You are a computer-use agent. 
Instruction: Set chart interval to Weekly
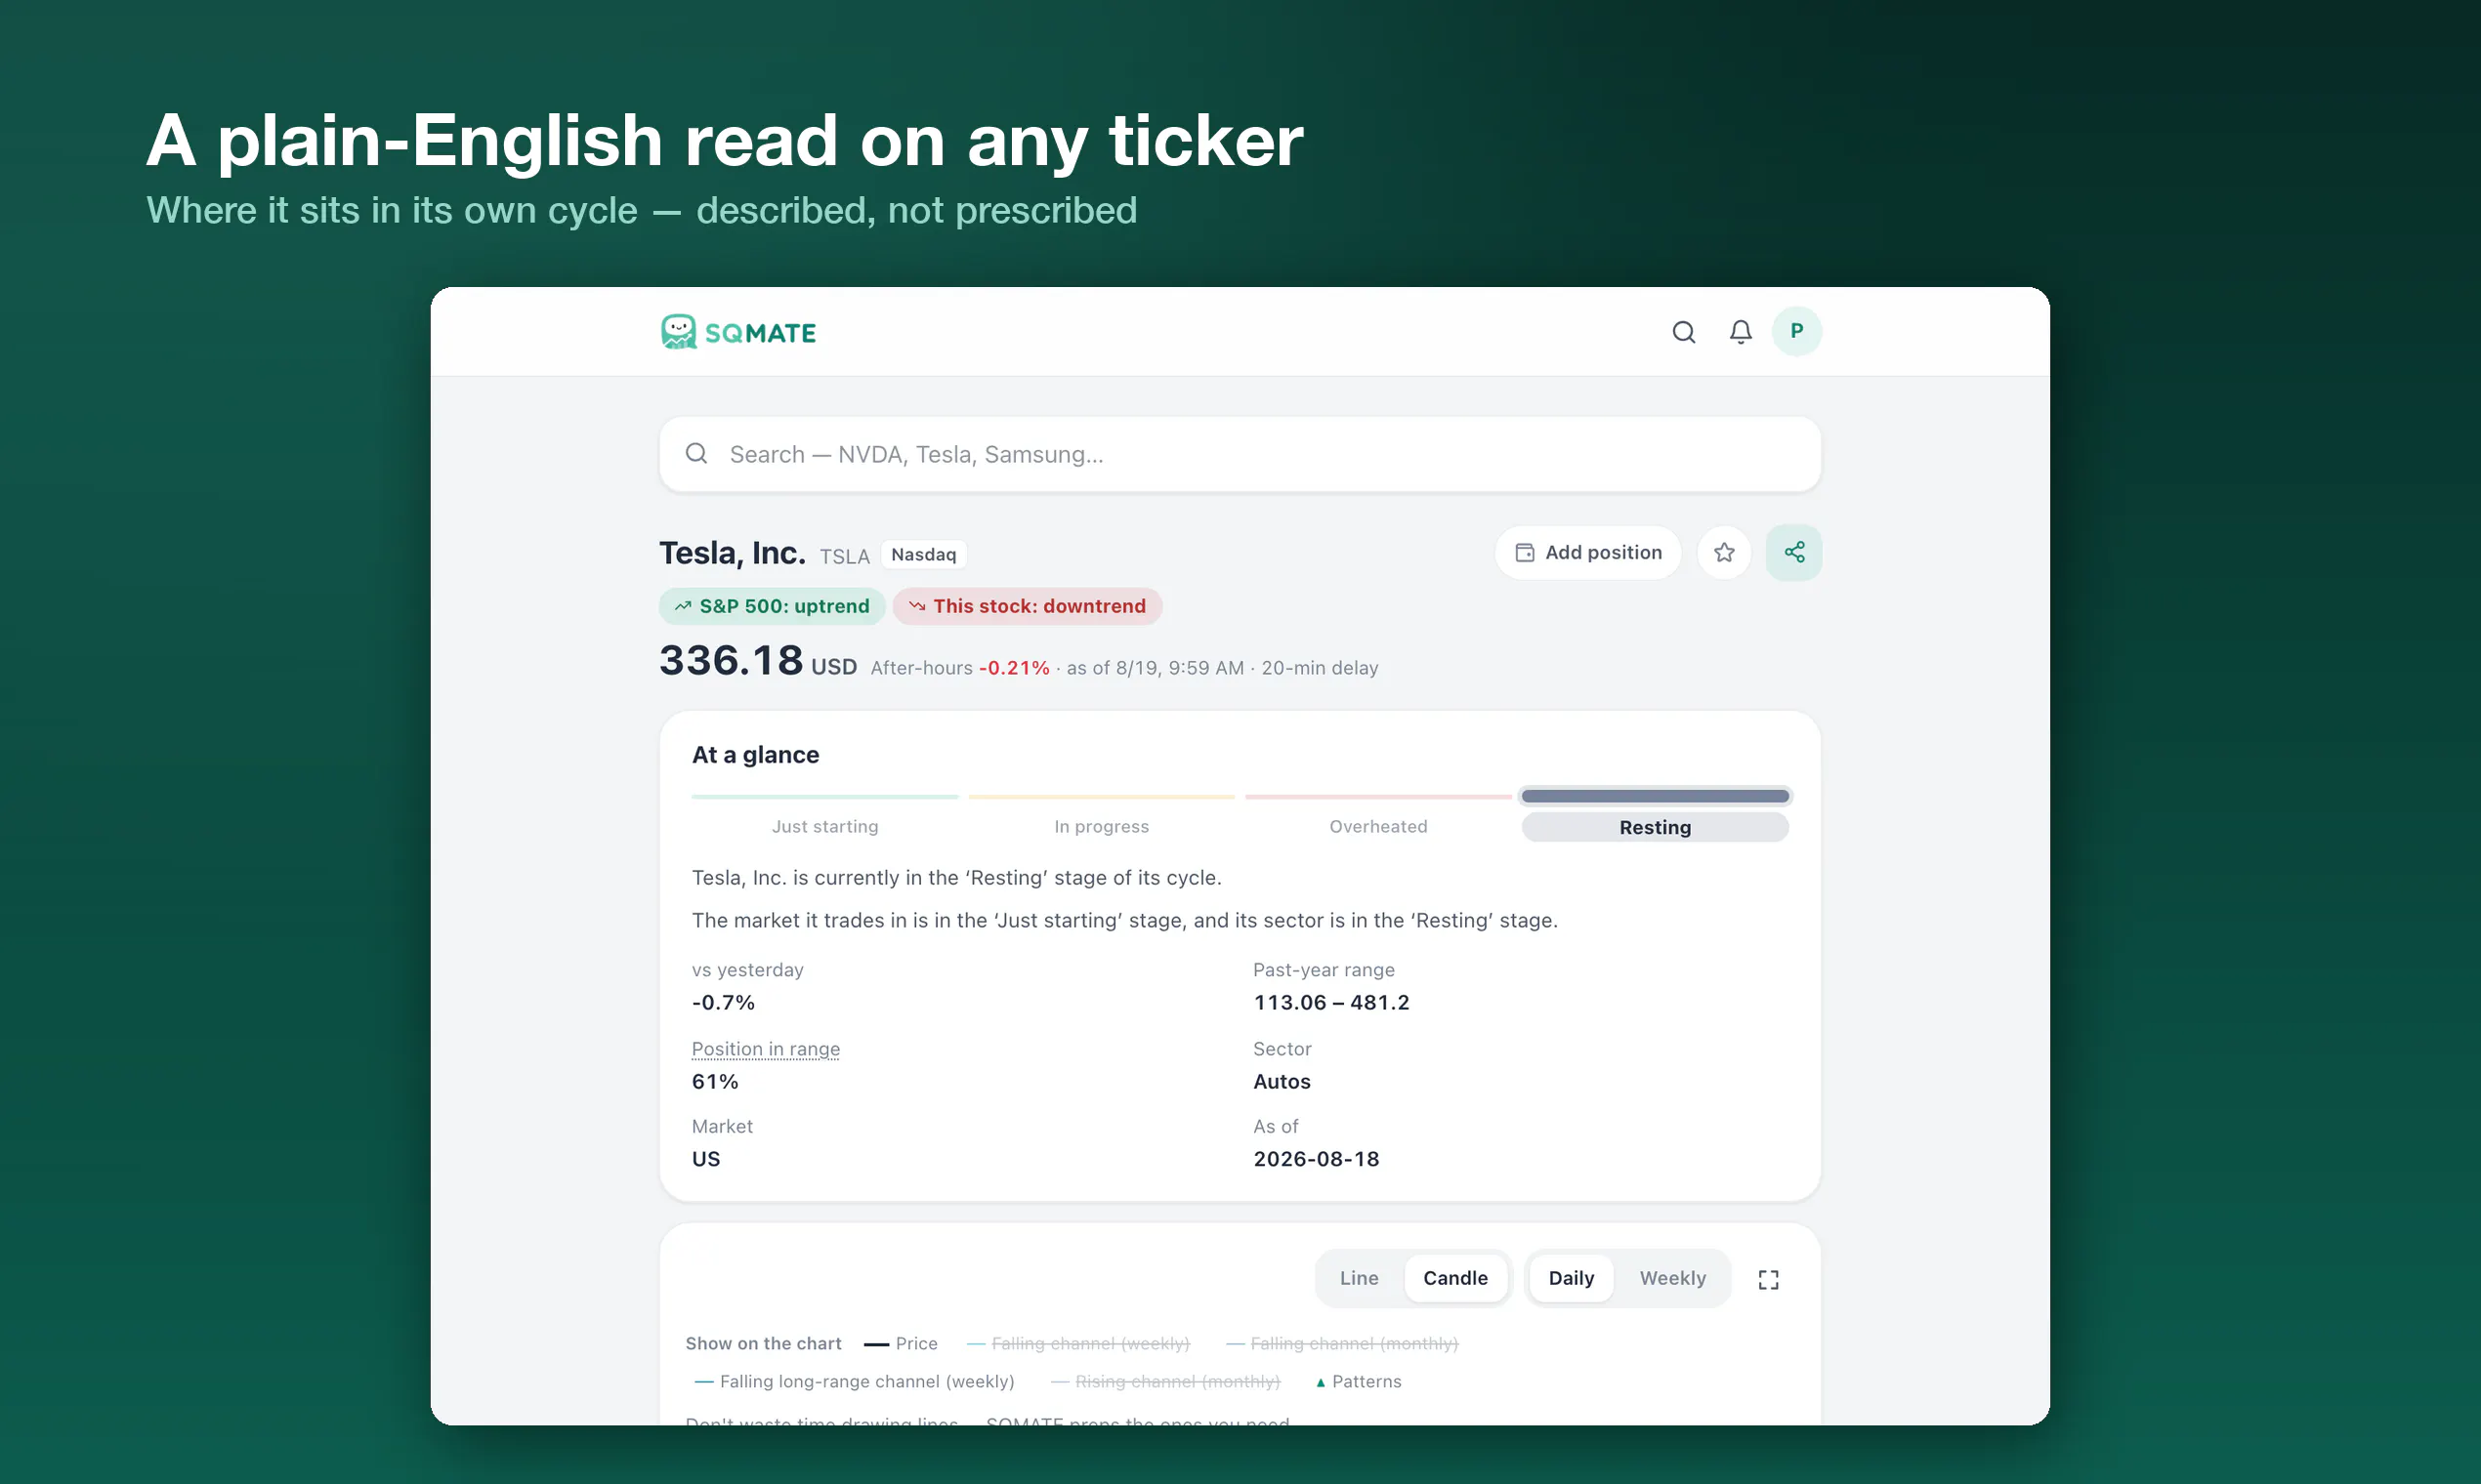coord(1672,1278)
